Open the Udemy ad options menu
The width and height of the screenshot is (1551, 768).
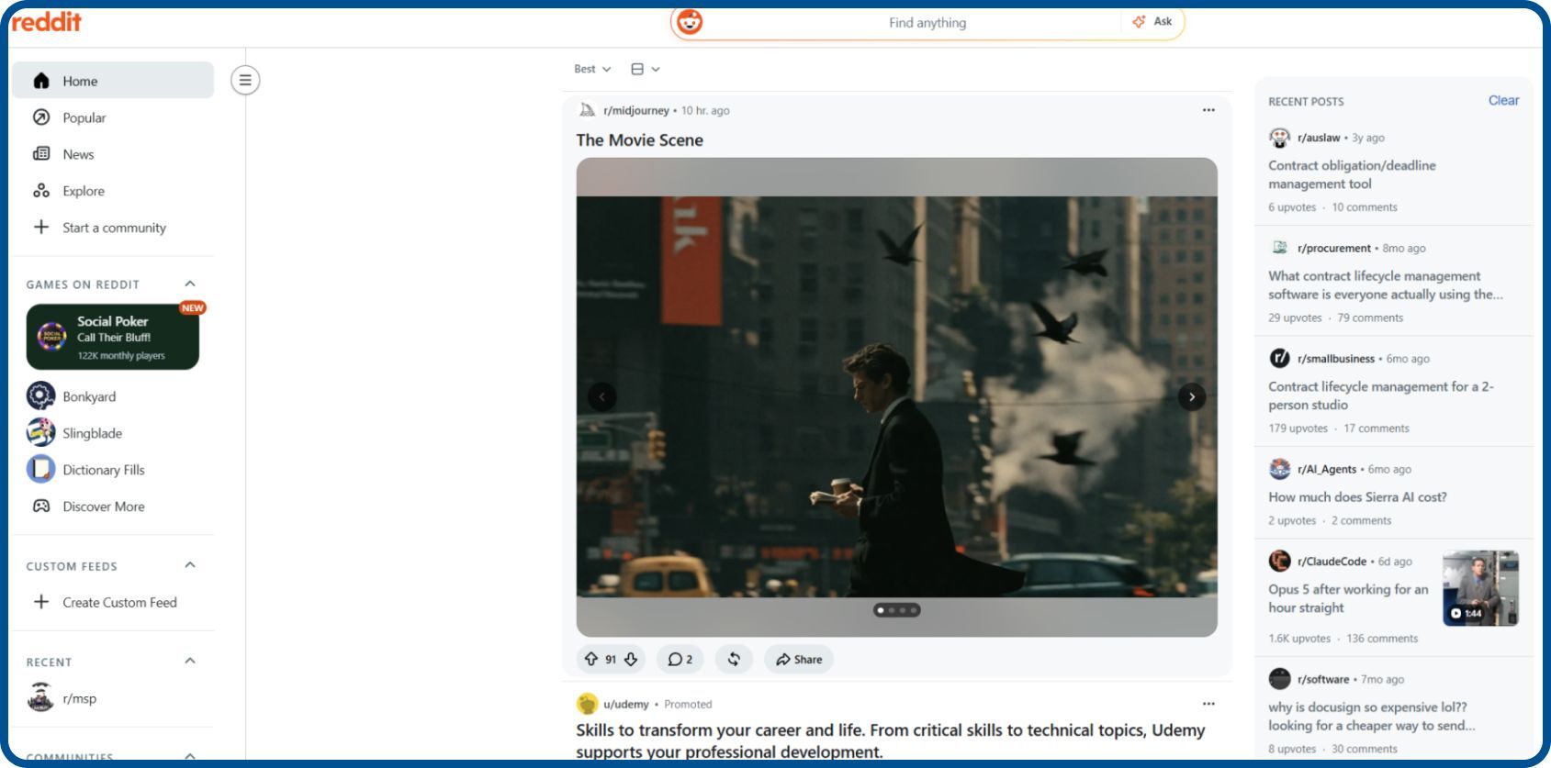coord(1208,704)
